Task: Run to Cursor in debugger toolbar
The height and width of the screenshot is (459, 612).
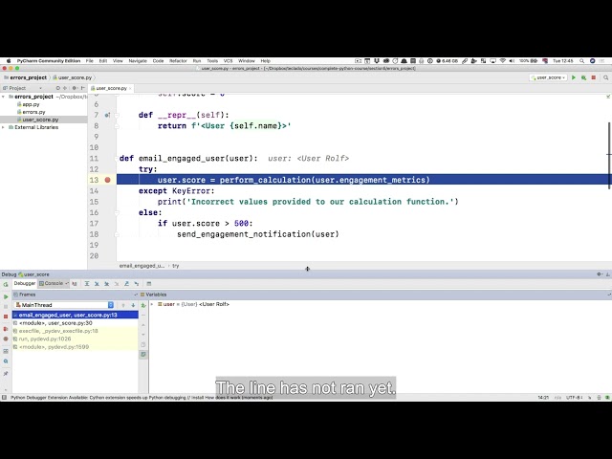Action: coord(136,284)
